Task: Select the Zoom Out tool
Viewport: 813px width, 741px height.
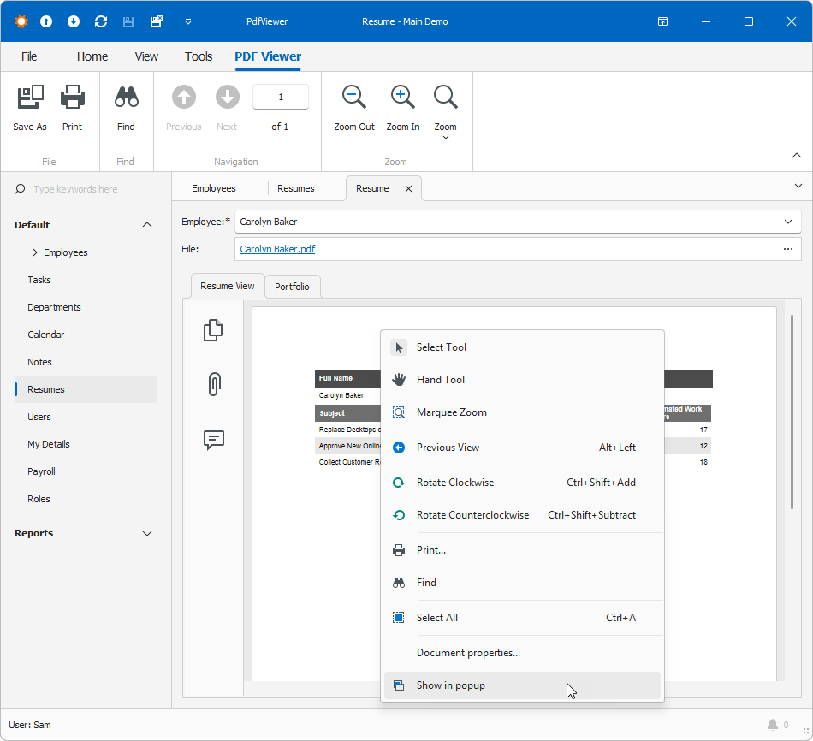Action: coord(354,97)
